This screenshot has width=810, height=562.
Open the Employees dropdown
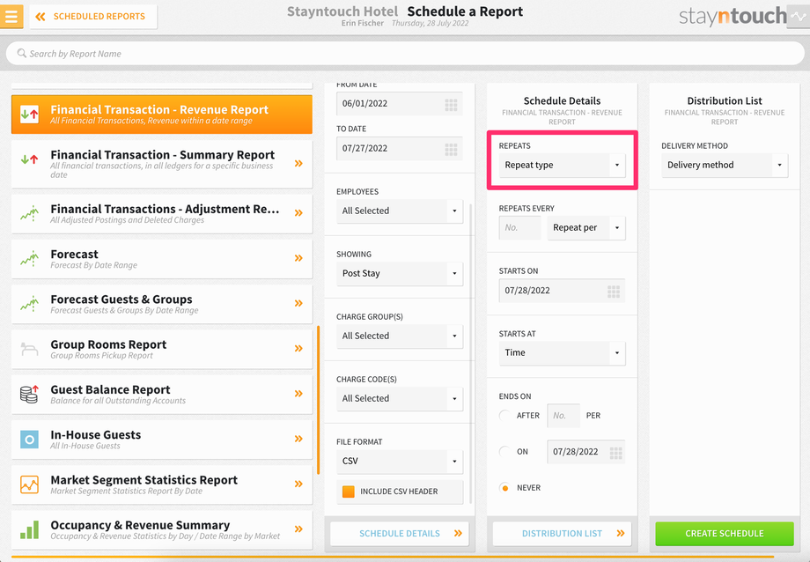pos(400,211)
